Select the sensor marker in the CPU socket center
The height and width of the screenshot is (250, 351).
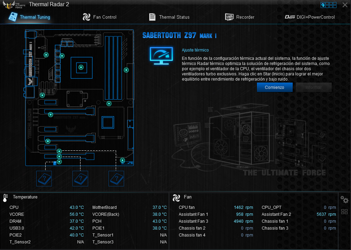(x=81, y=67)
